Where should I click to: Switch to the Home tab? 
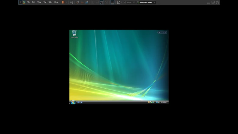(x=128, y=2)
